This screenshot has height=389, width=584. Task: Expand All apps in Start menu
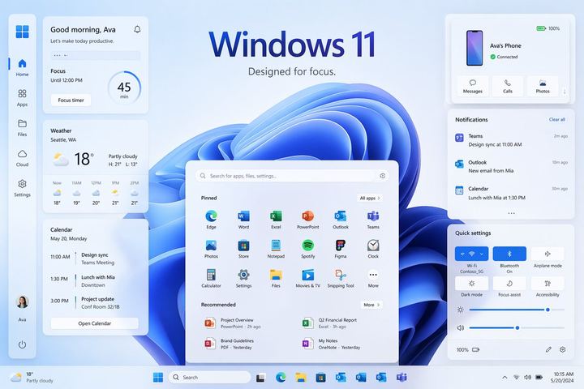[x=370, y=198]
